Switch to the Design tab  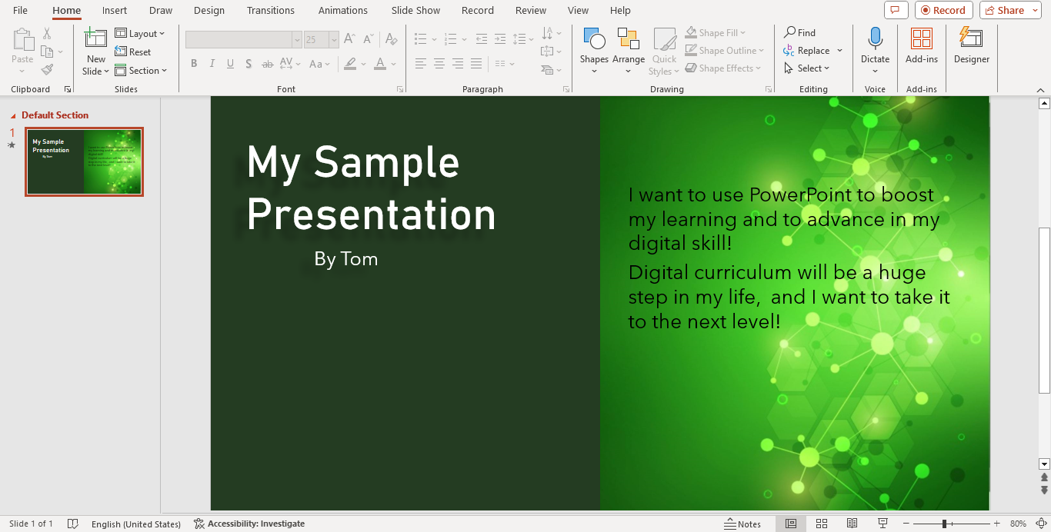(209, 10)
